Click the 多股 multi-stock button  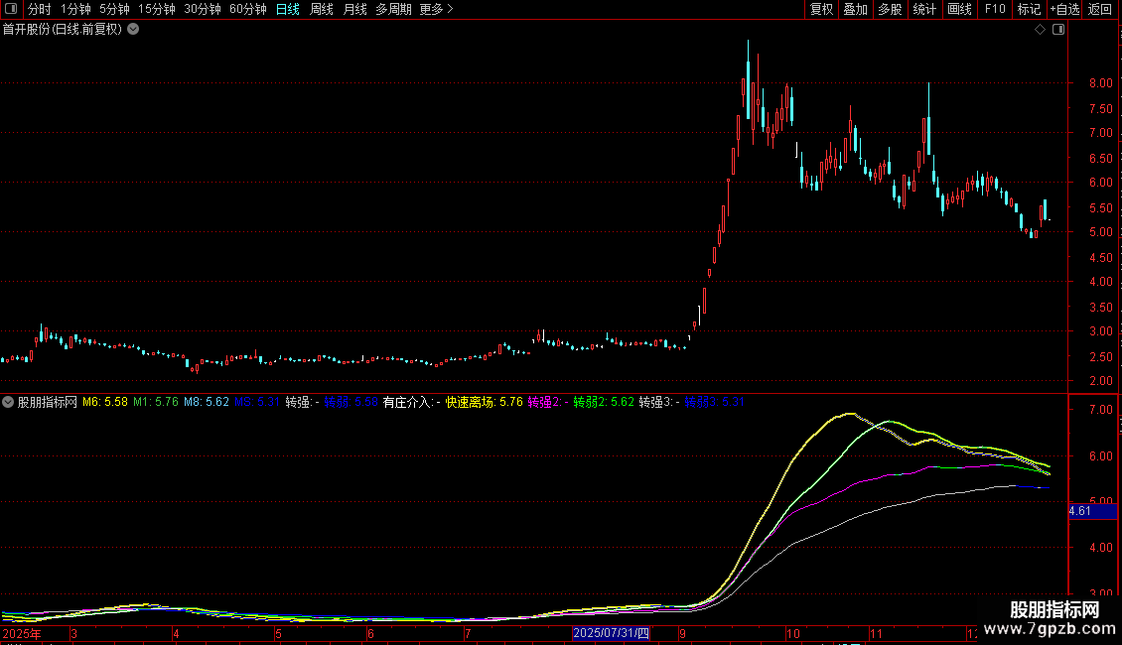point(891,9)
